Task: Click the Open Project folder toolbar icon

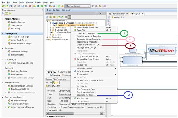Action: [x=7, y=6]
